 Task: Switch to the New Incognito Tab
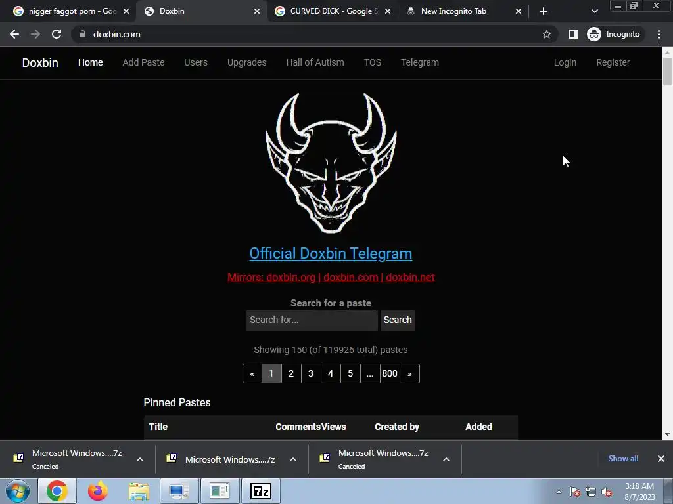[x=463, y=11]
